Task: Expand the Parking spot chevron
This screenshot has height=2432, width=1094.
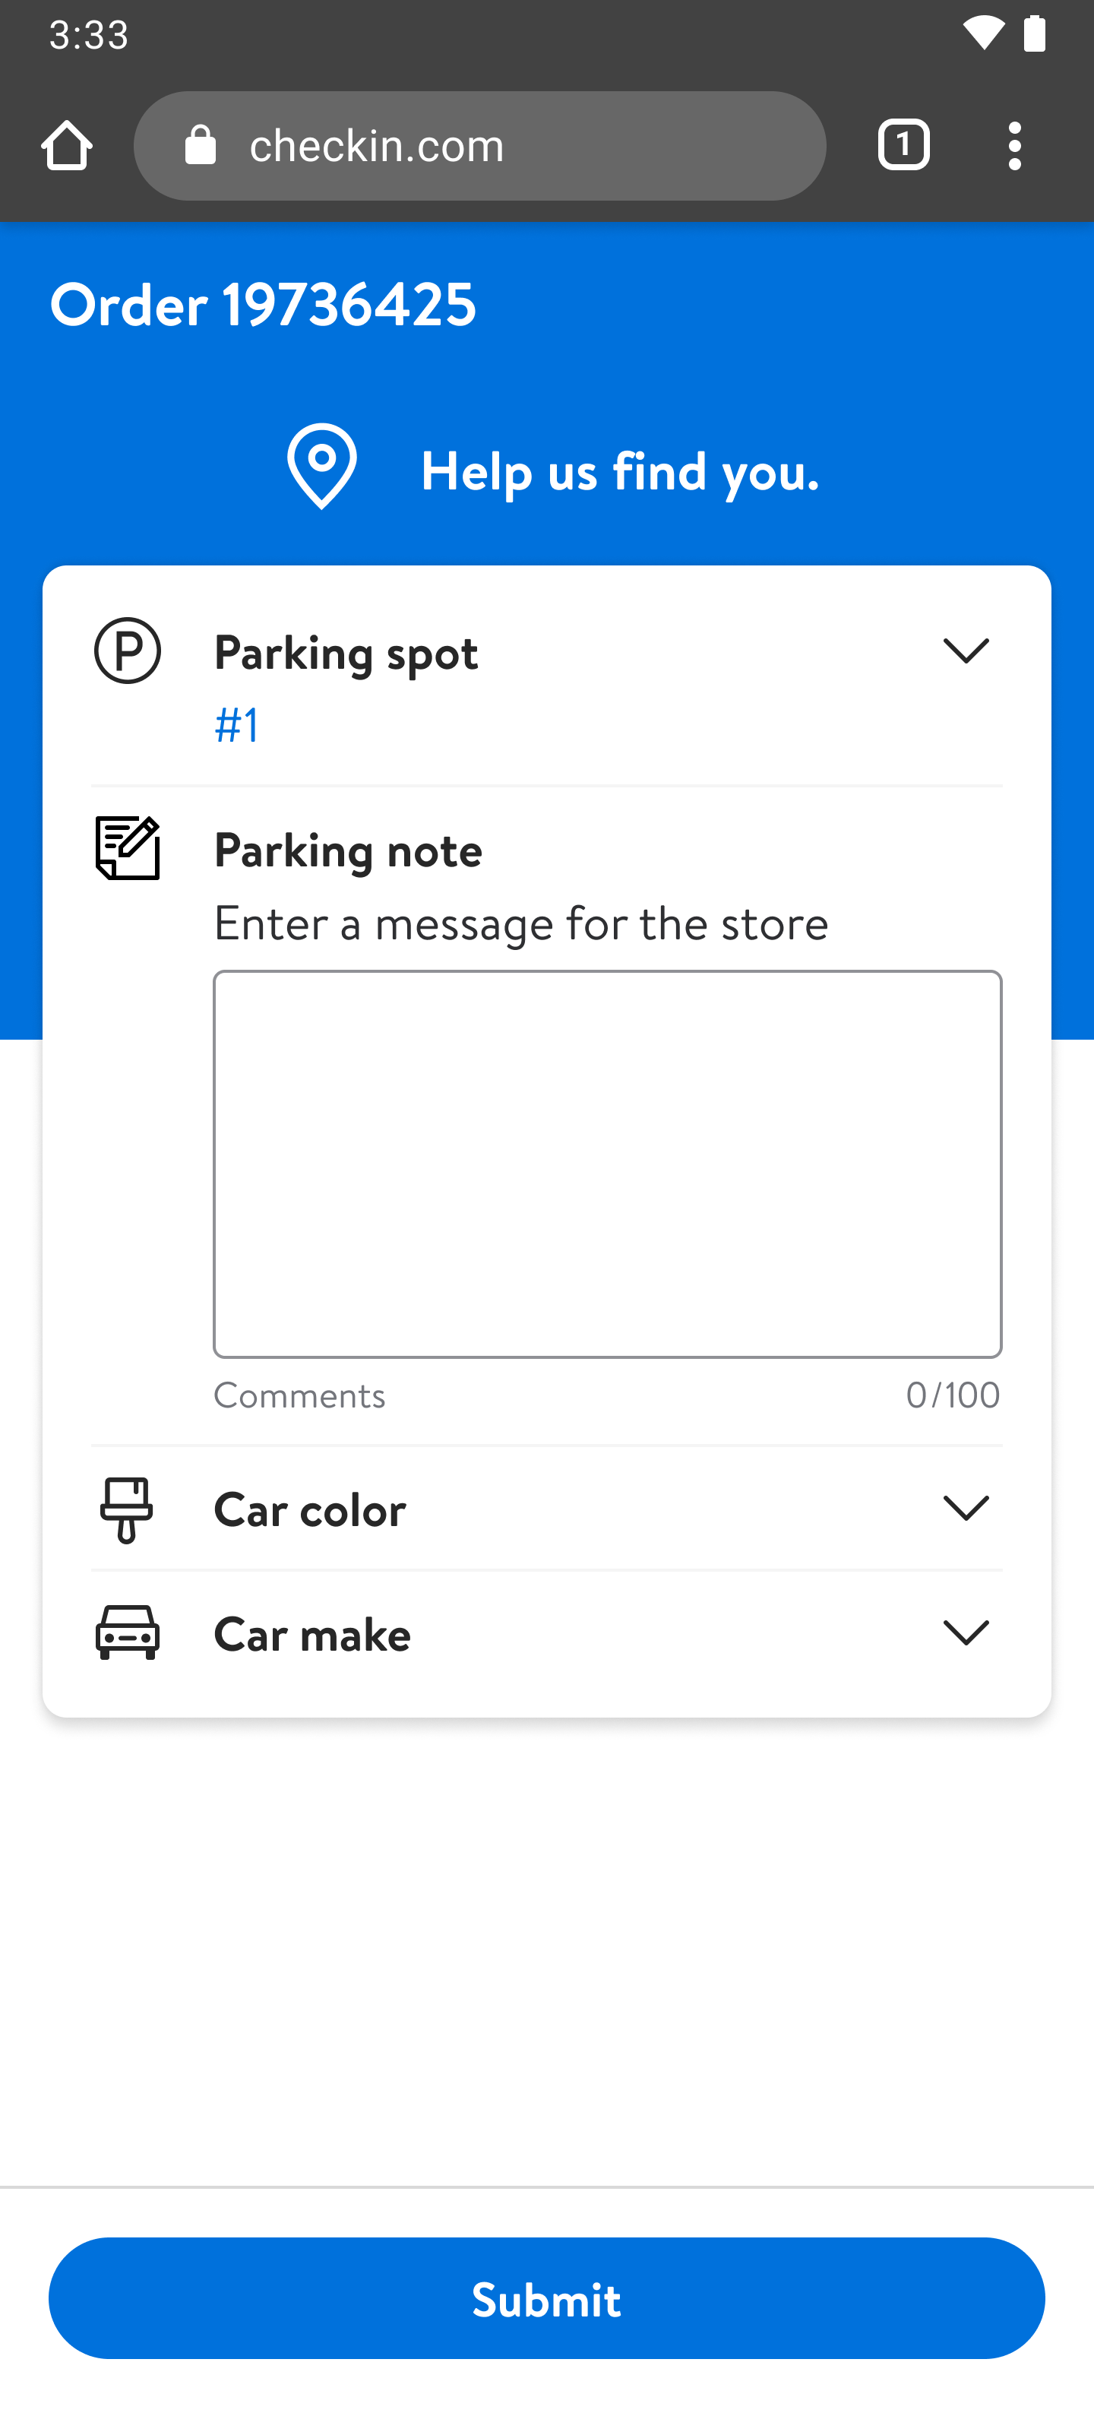Action: point(966,651)
